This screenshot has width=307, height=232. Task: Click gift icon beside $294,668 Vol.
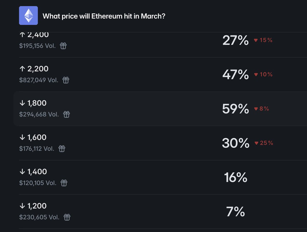(67, 114)
